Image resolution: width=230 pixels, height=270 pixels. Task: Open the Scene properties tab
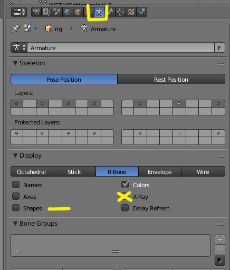57,12
